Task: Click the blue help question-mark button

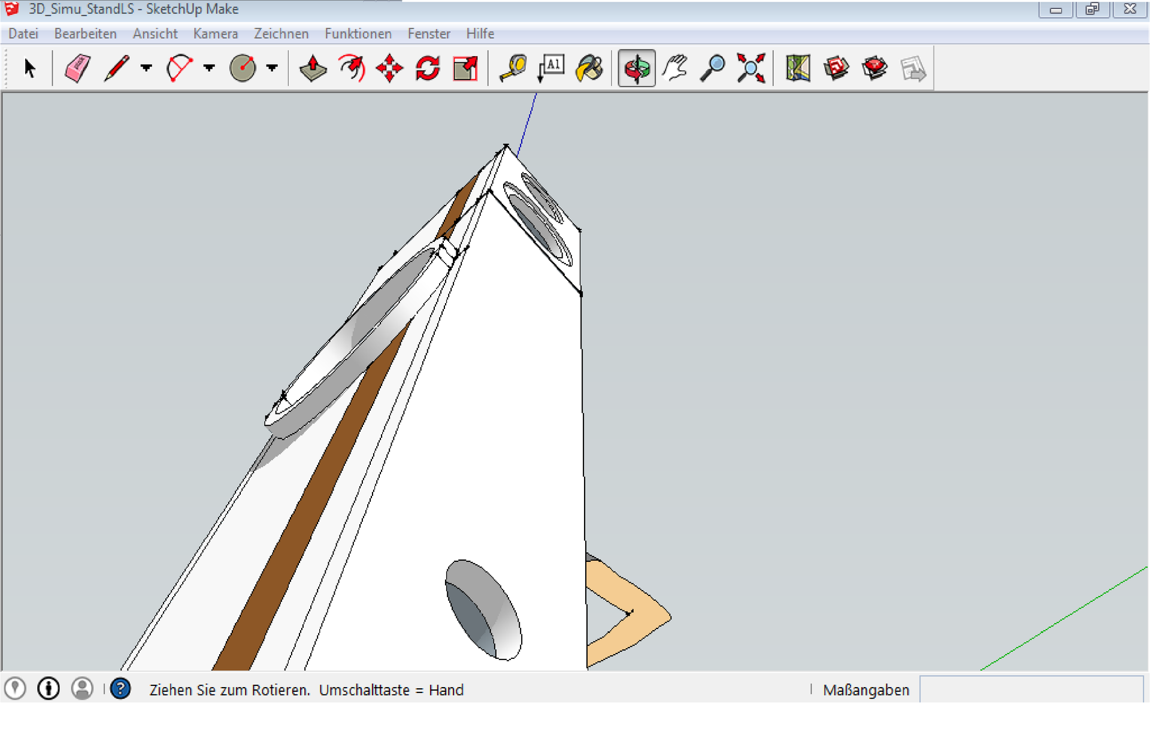Action: (x=120, y=689)
